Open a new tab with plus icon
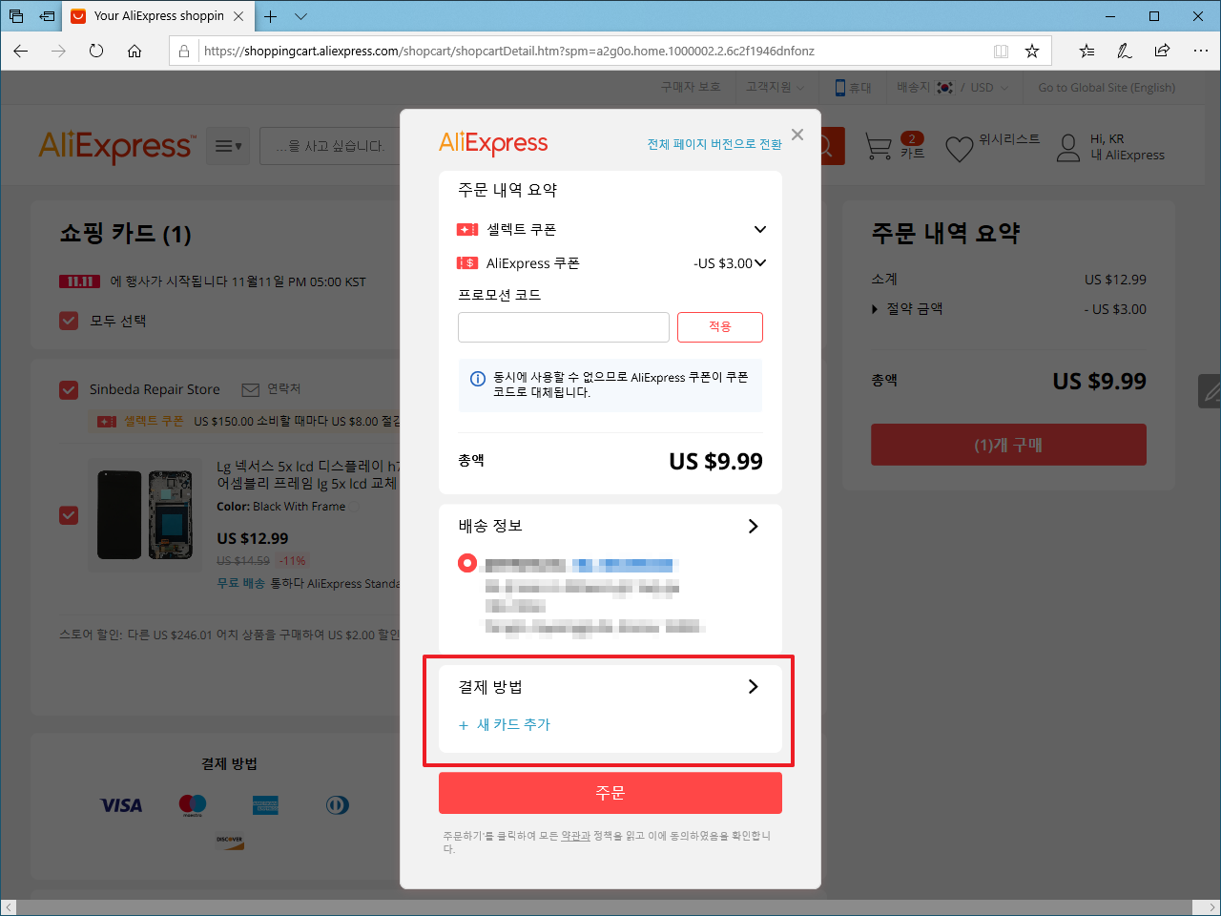Viewport: 1221px width, 916px height. click(x=271, y=16)
